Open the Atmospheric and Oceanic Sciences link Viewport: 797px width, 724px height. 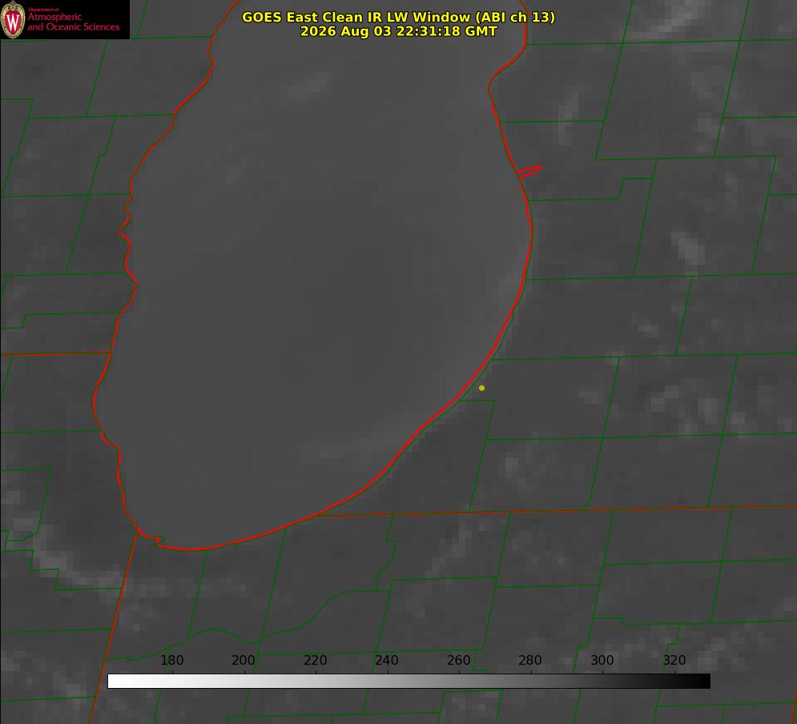pyautogui.click(x=73, y=22)
